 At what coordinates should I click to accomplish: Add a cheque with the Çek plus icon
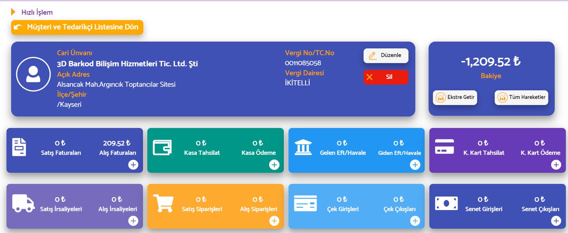pos(415,221)
